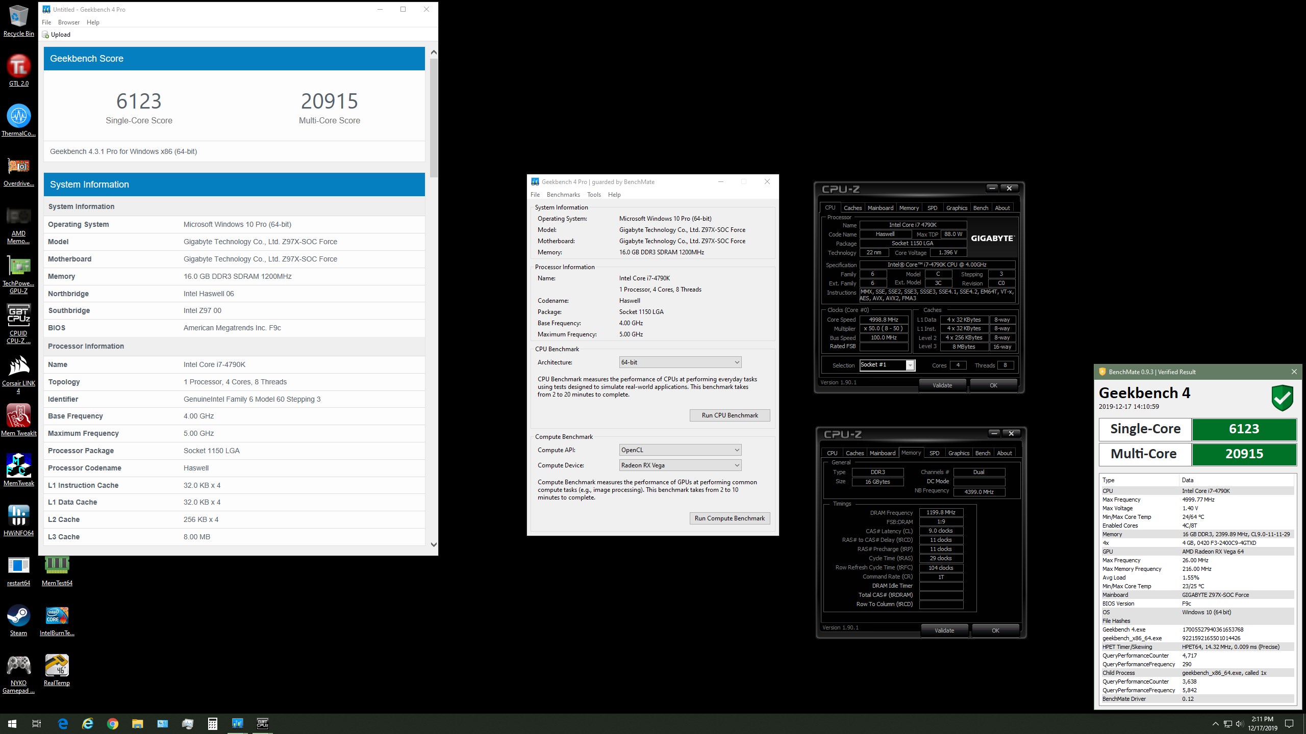The height and width of the screenshot is (734, 1306).
Task: Click the taskbar clock showing 2:11 PM
Action: coord(1262,723)
